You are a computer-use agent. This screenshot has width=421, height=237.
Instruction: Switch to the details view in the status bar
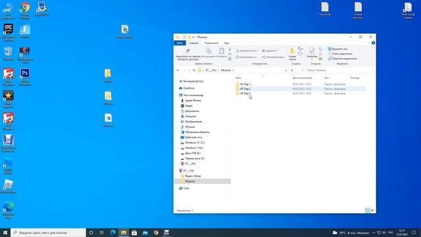(x=368, y=211)
